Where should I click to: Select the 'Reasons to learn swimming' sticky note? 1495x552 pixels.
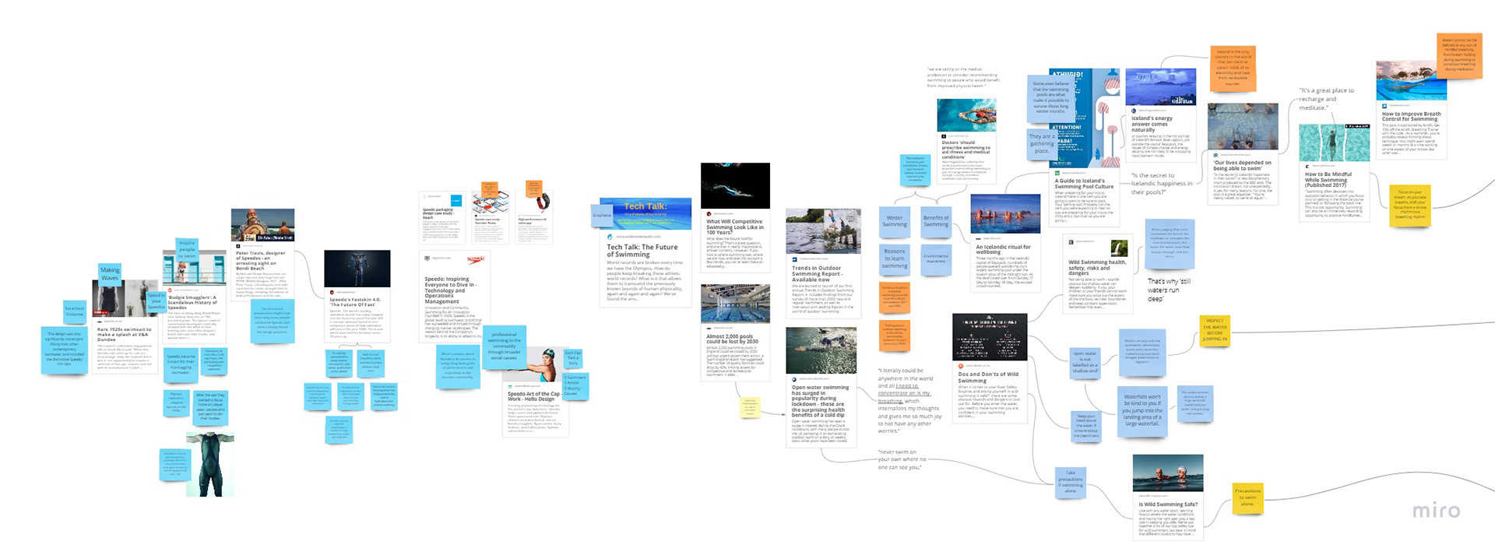(895, 258)
